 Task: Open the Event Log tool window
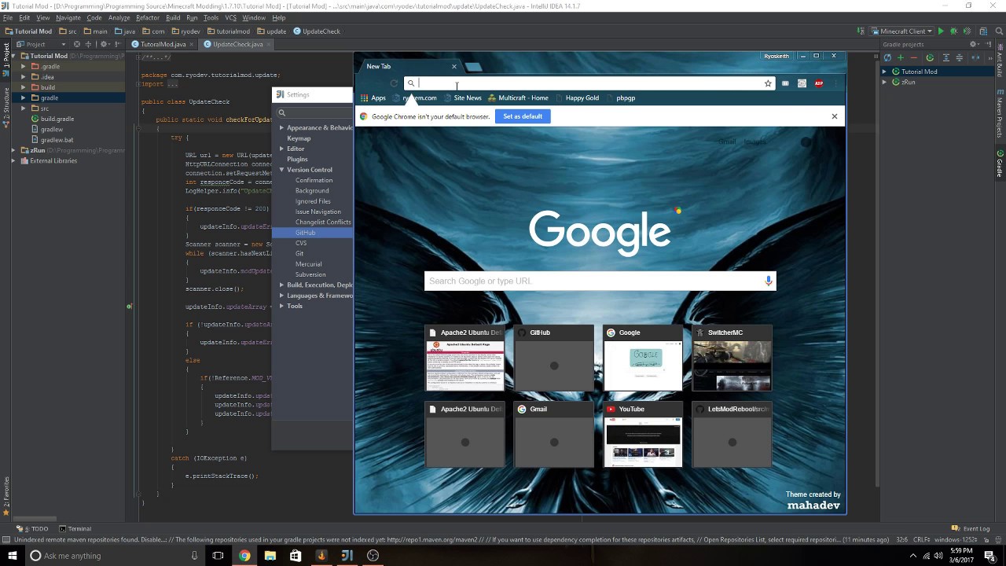tap(971, 529)
